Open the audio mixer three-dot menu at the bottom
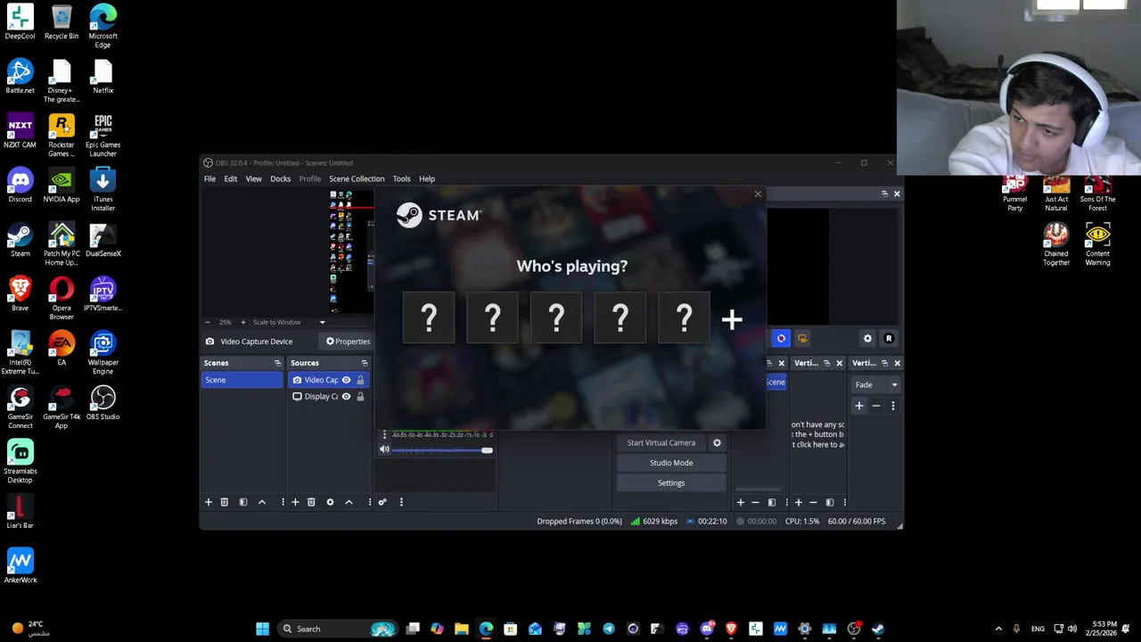The image size is (1141, 642). [x=401, y=502]
